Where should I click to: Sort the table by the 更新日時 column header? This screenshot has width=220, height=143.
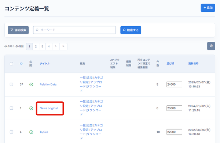[x=193, y=64]
